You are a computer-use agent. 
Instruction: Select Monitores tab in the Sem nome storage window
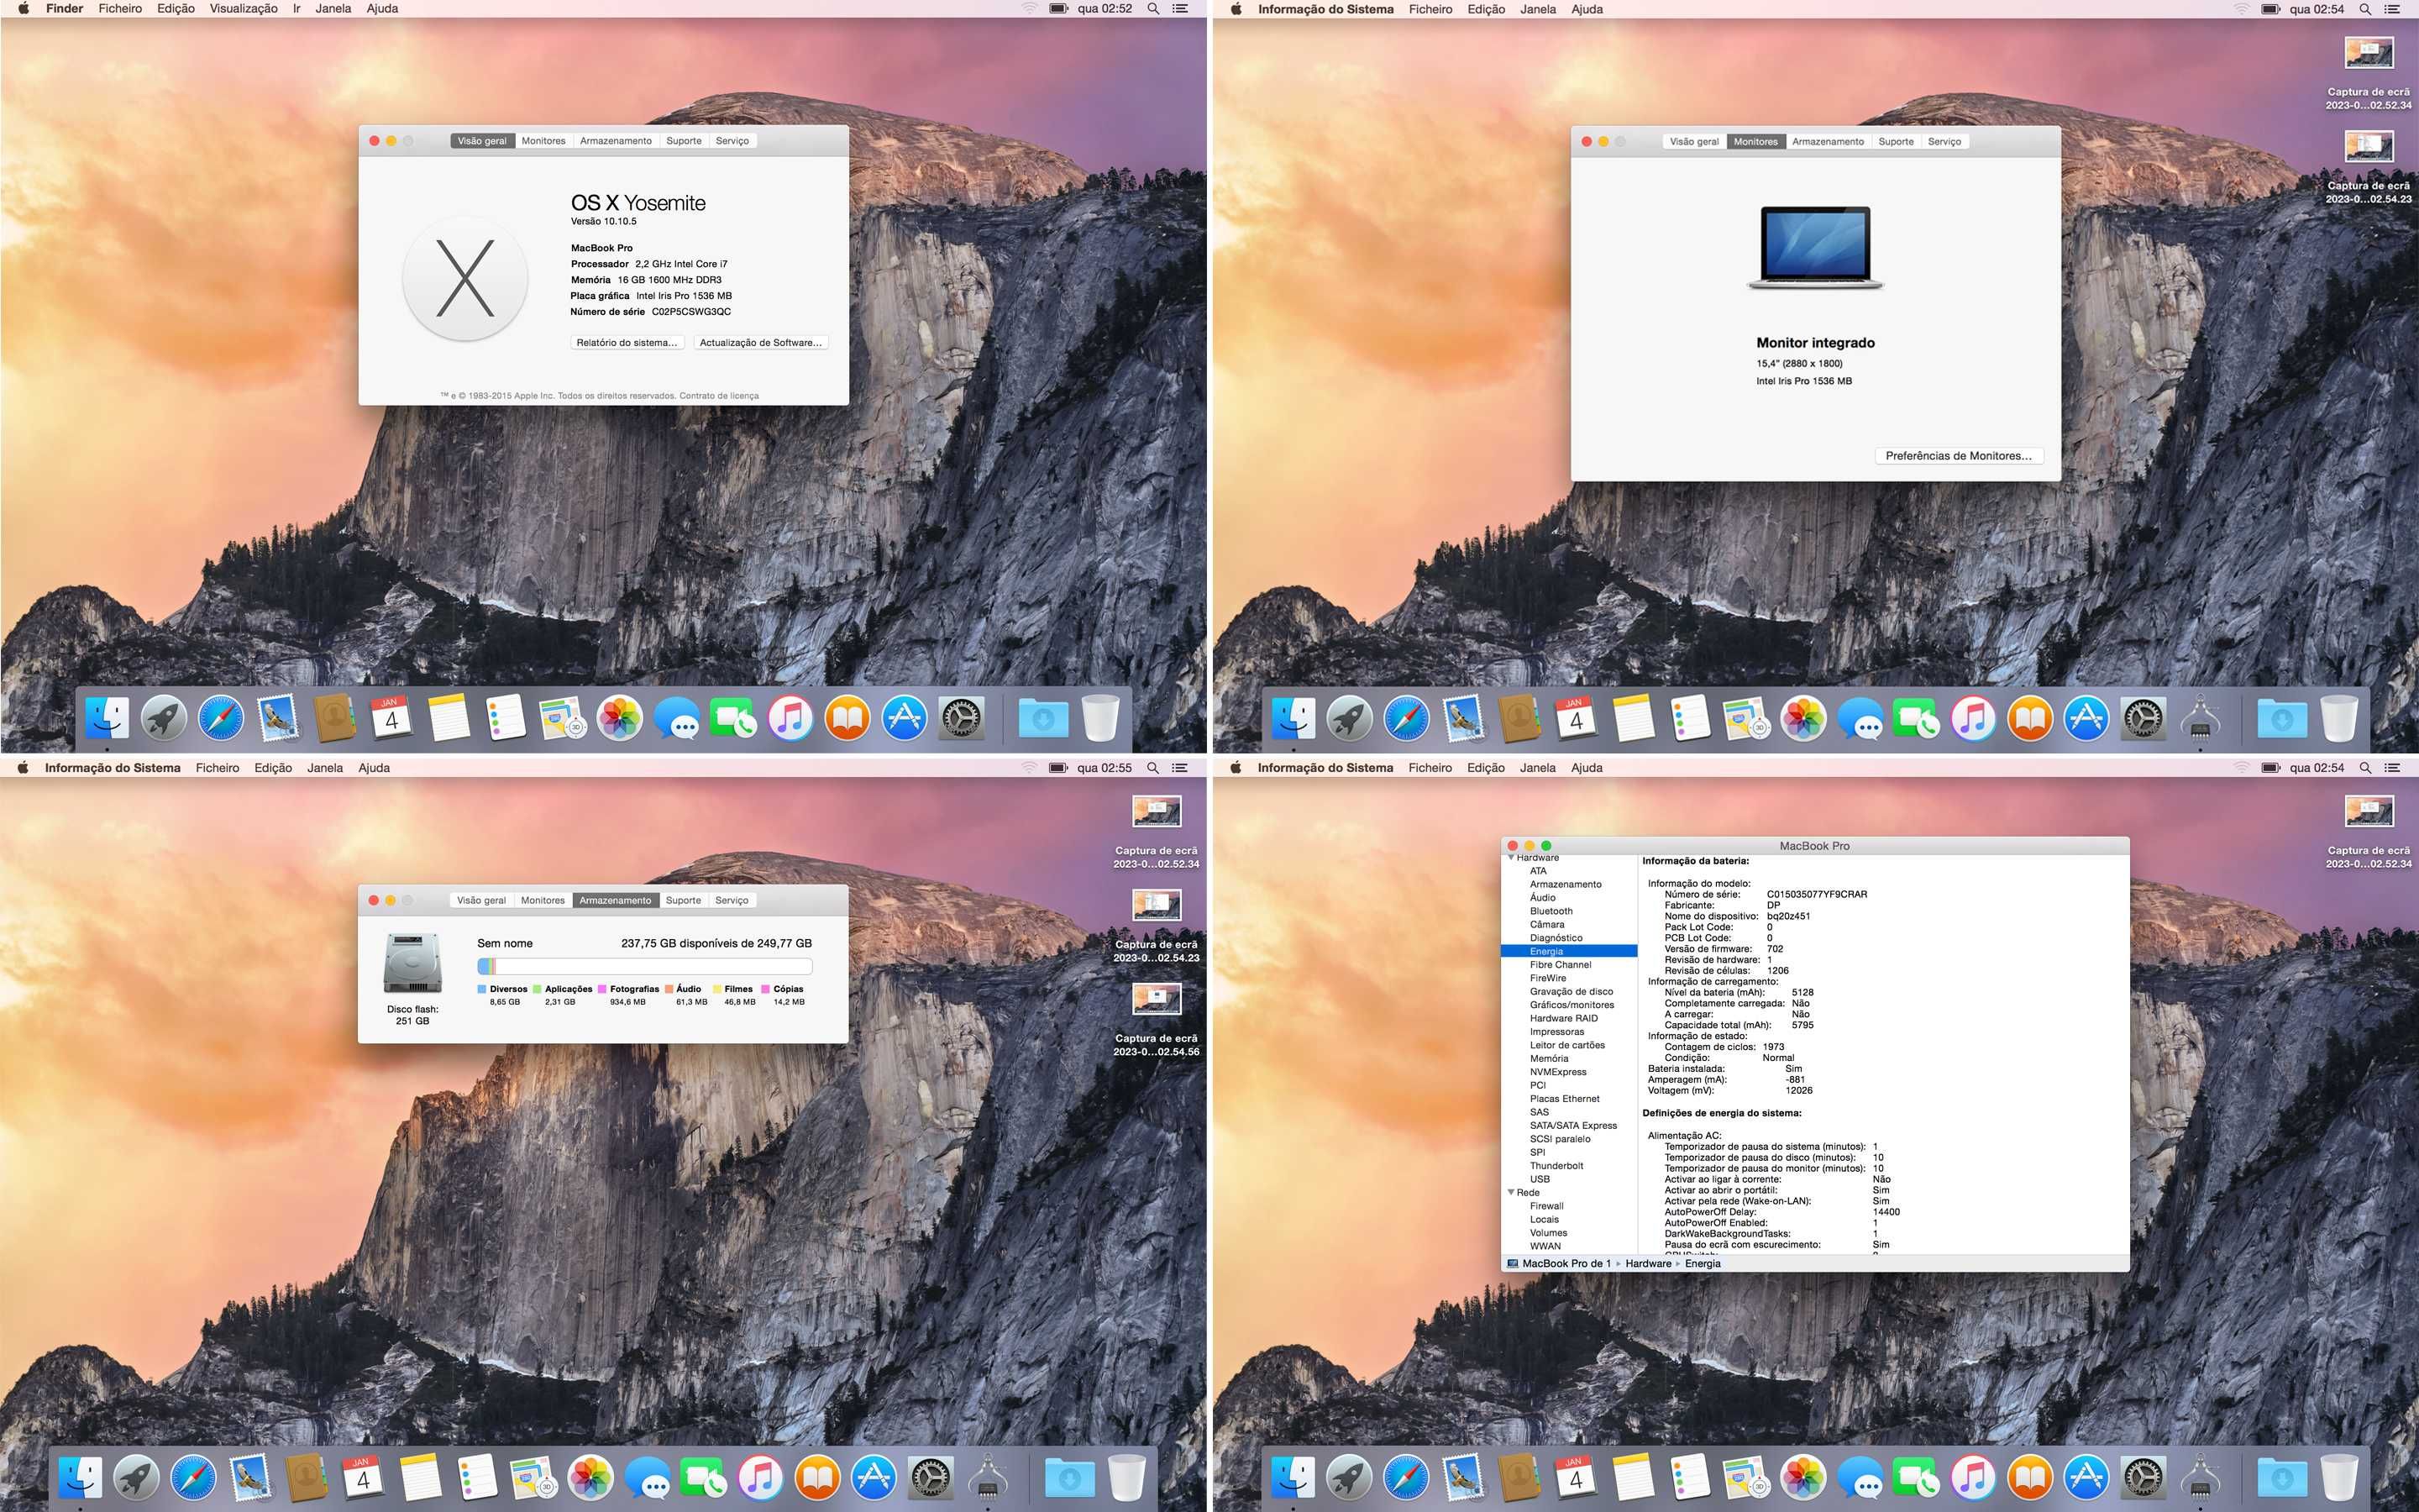543,900
